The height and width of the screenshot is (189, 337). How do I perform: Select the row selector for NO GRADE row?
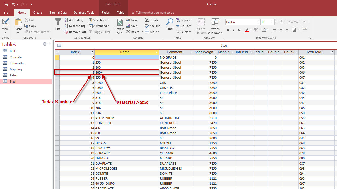coord(57,57)
